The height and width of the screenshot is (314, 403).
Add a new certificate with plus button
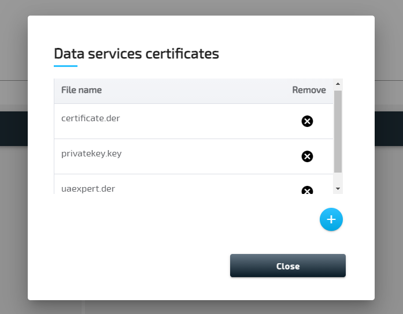click(x=331, y=219)
